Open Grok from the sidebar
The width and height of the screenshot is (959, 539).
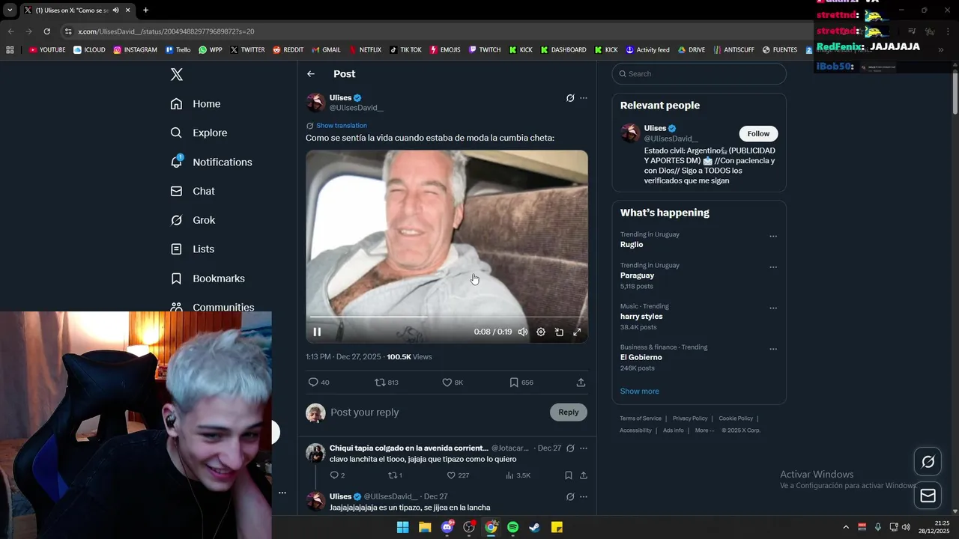pos(193,220)
